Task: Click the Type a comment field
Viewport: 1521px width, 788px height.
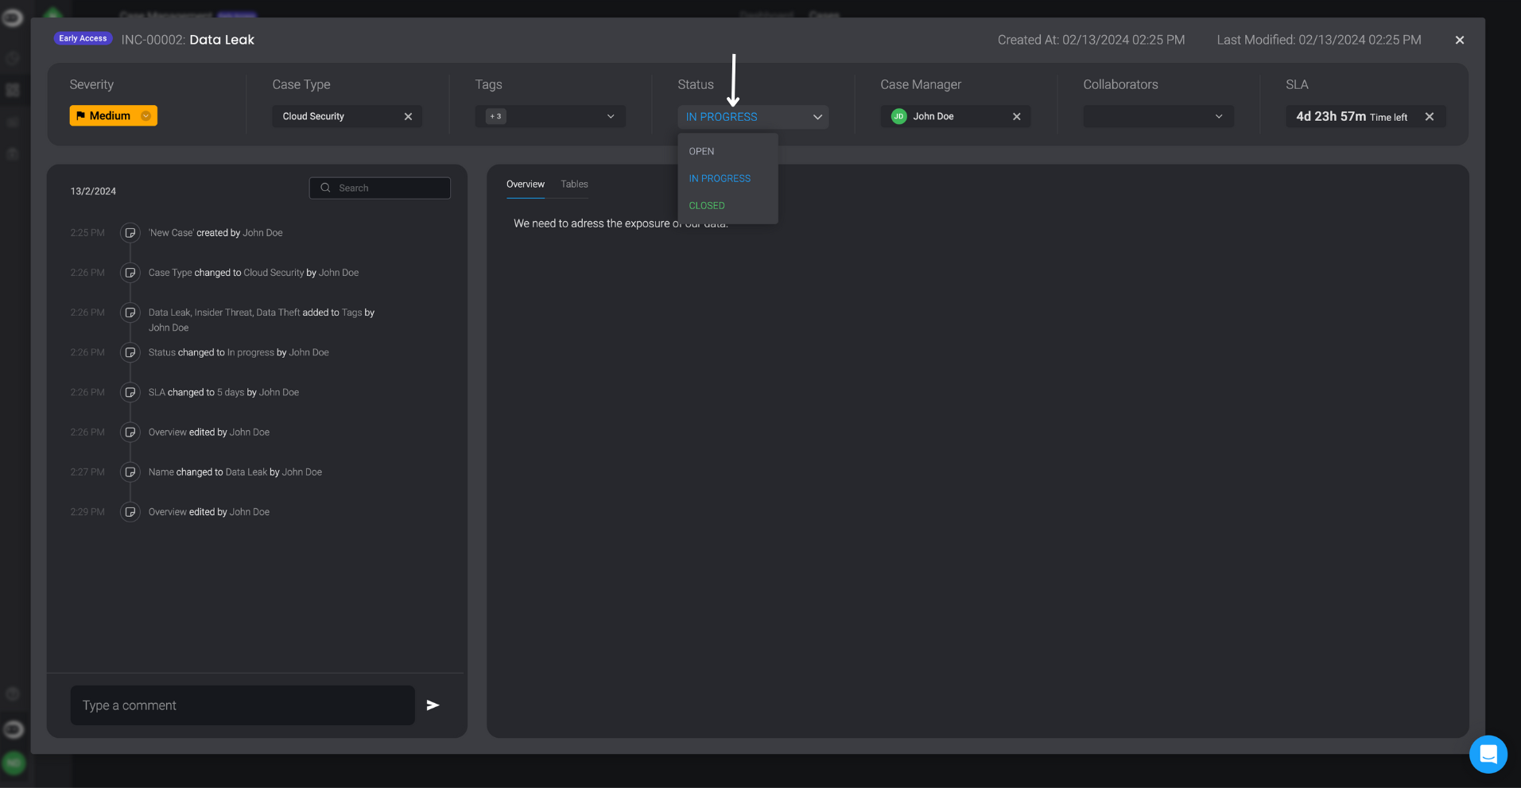Action: [243, 705]
